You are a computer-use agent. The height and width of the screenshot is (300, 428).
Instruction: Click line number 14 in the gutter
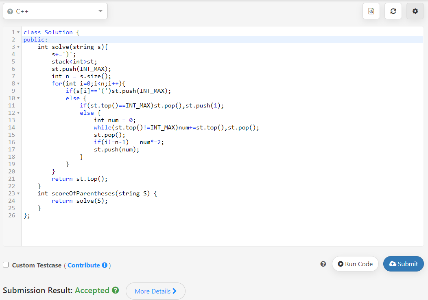click(x=12, y=127)
